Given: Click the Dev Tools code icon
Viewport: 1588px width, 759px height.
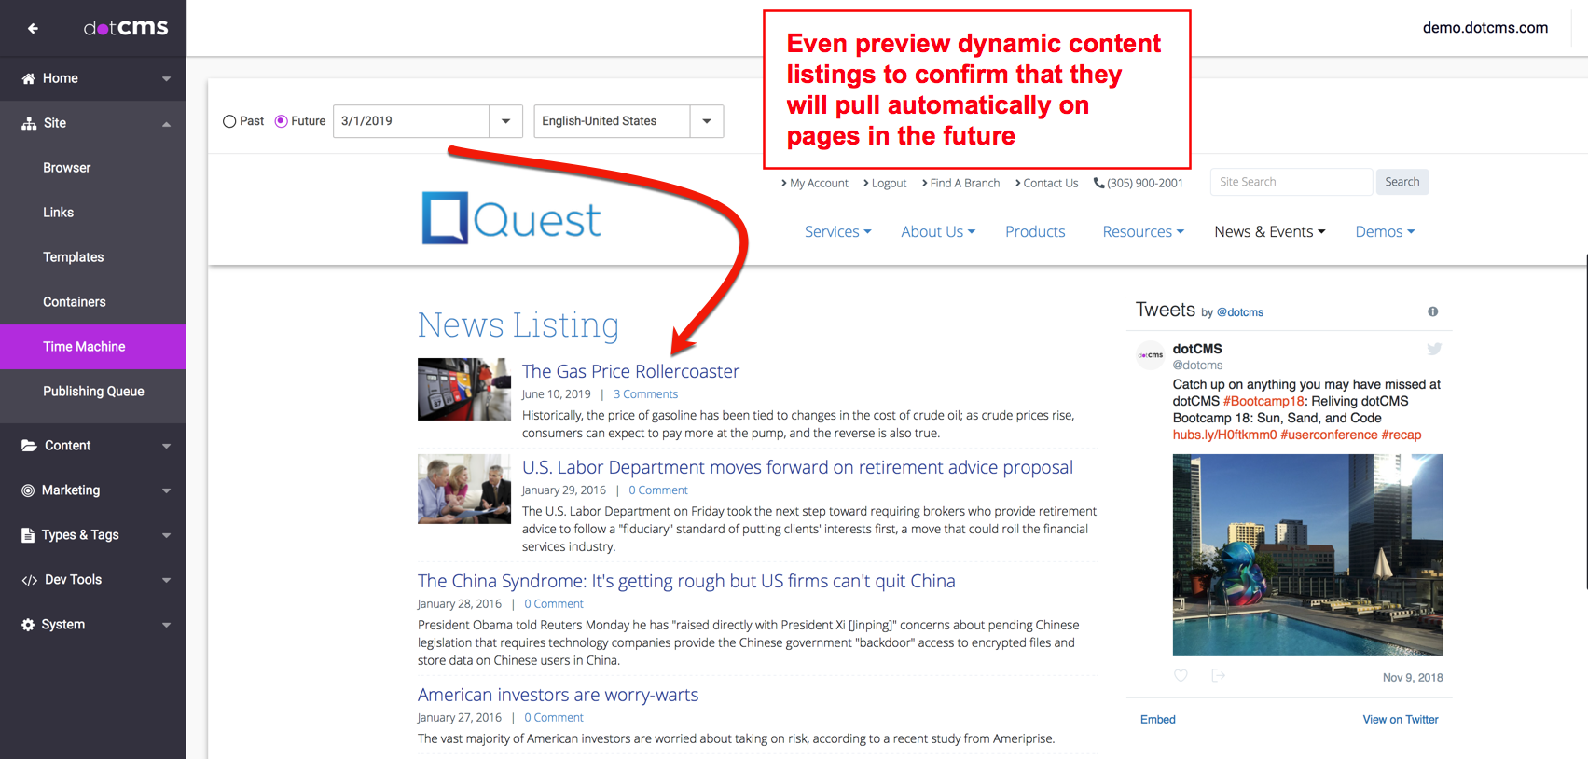Looking at the screenshot, I should pyautogui.click(x=30, y=580).
